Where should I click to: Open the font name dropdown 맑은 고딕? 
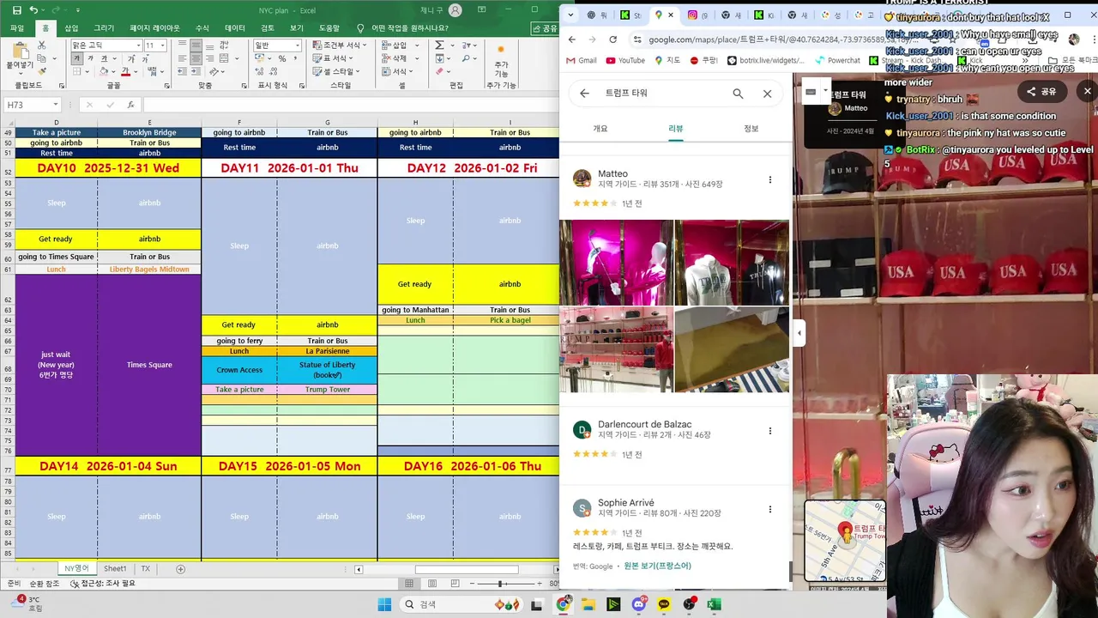137,45
